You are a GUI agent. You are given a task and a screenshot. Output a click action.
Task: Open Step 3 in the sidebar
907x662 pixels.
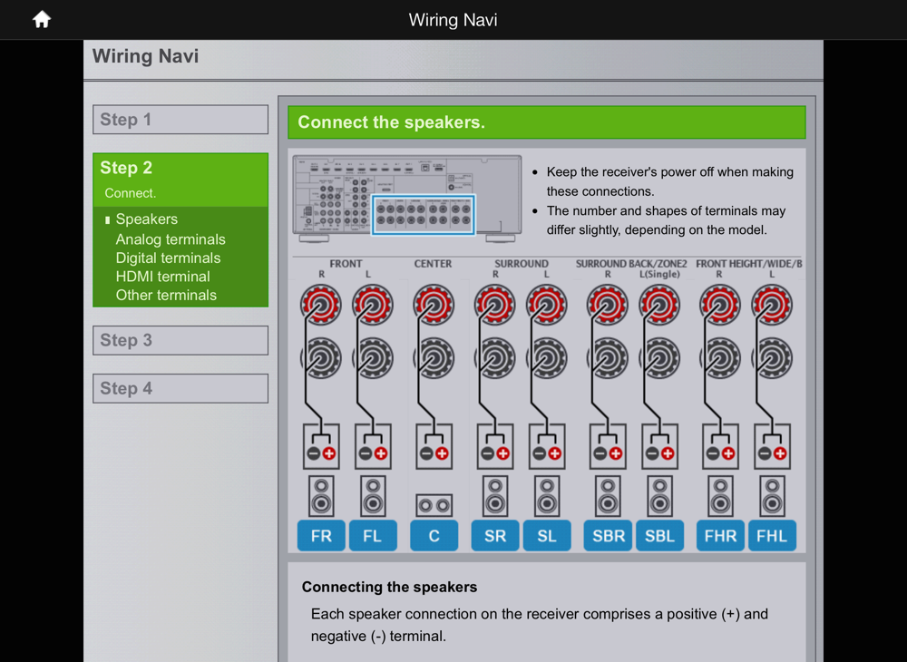[x=180, y=340]
